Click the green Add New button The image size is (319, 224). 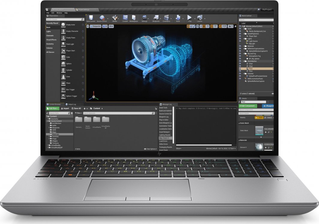click(52, 108)
